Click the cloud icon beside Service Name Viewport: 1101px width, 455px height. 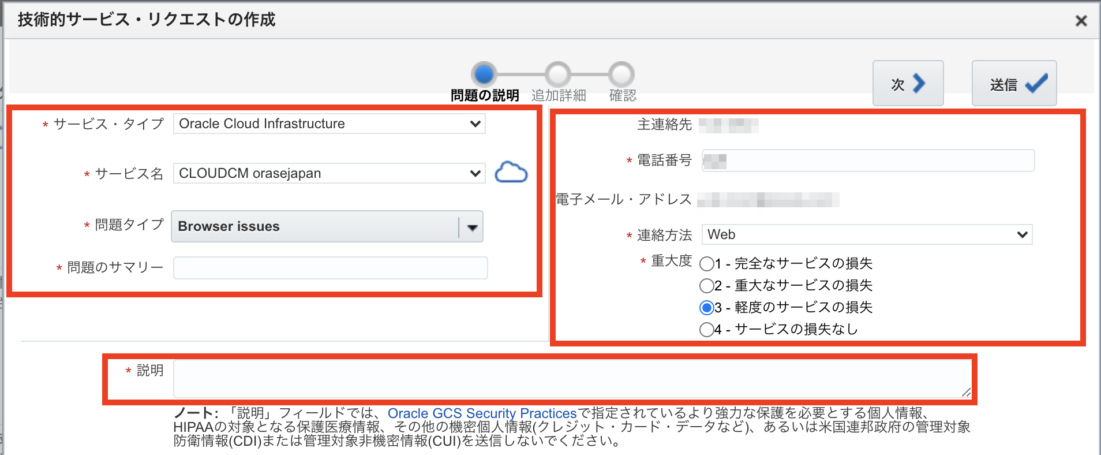point(511,173)
